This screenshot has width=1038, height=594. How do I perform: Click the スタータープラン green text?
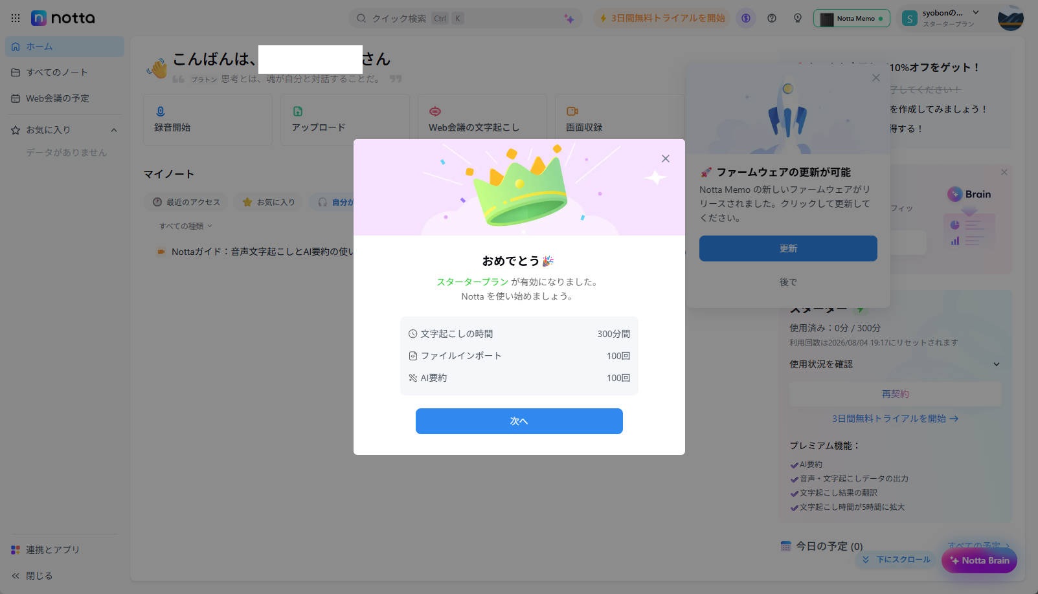472,282
